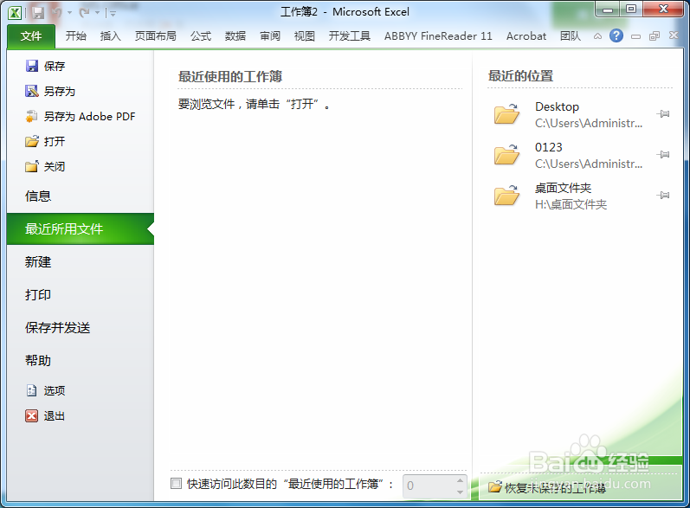Select 帮助 in the backstage menu

tap(81, 361)
